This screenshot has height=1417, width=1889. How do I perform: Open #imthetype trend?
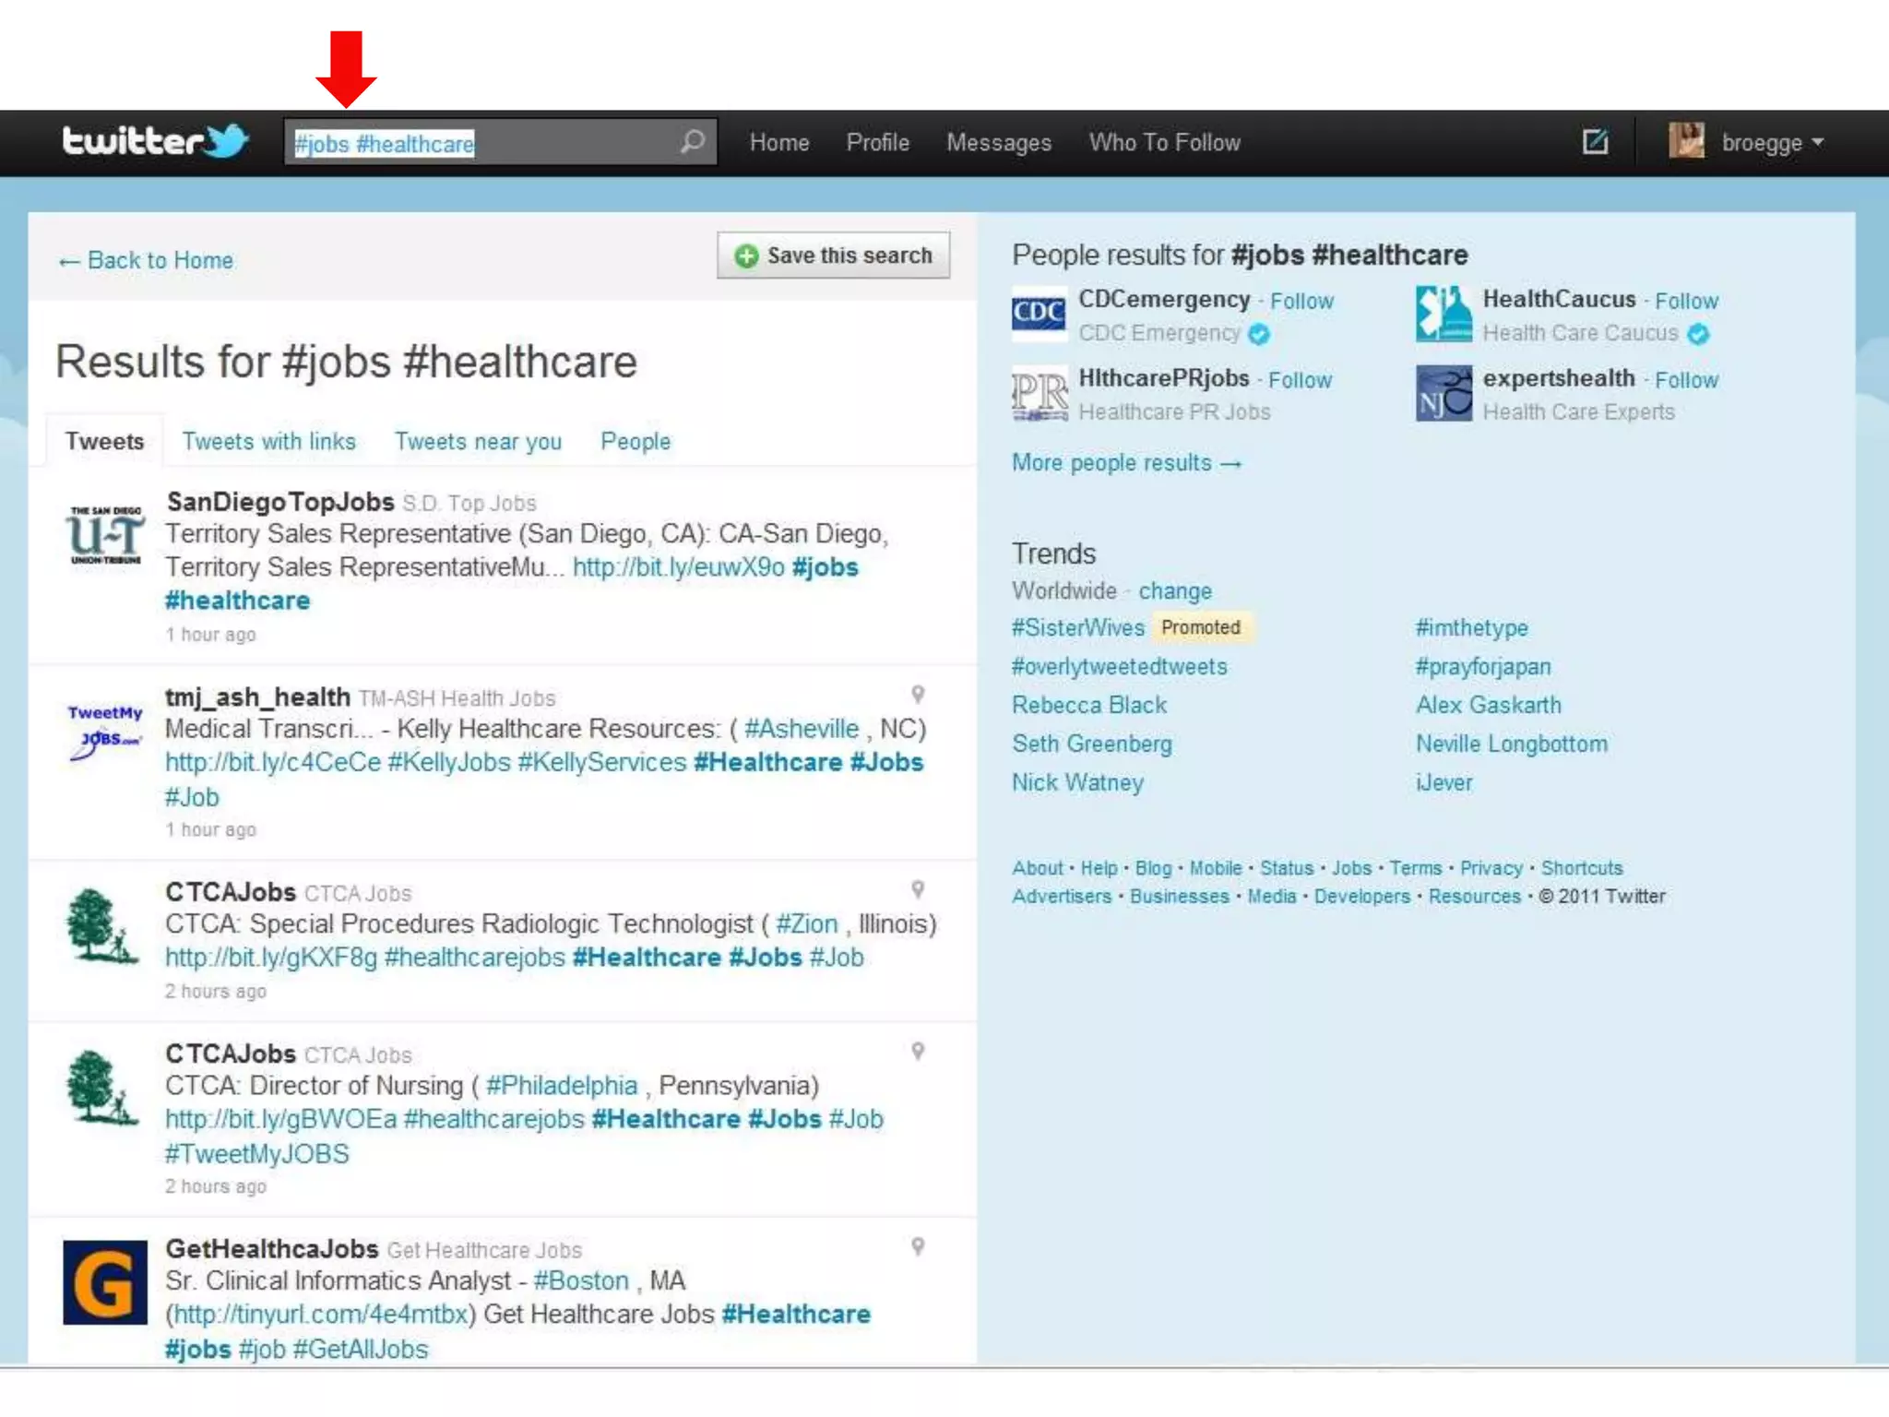click(x=1472, y=628)
